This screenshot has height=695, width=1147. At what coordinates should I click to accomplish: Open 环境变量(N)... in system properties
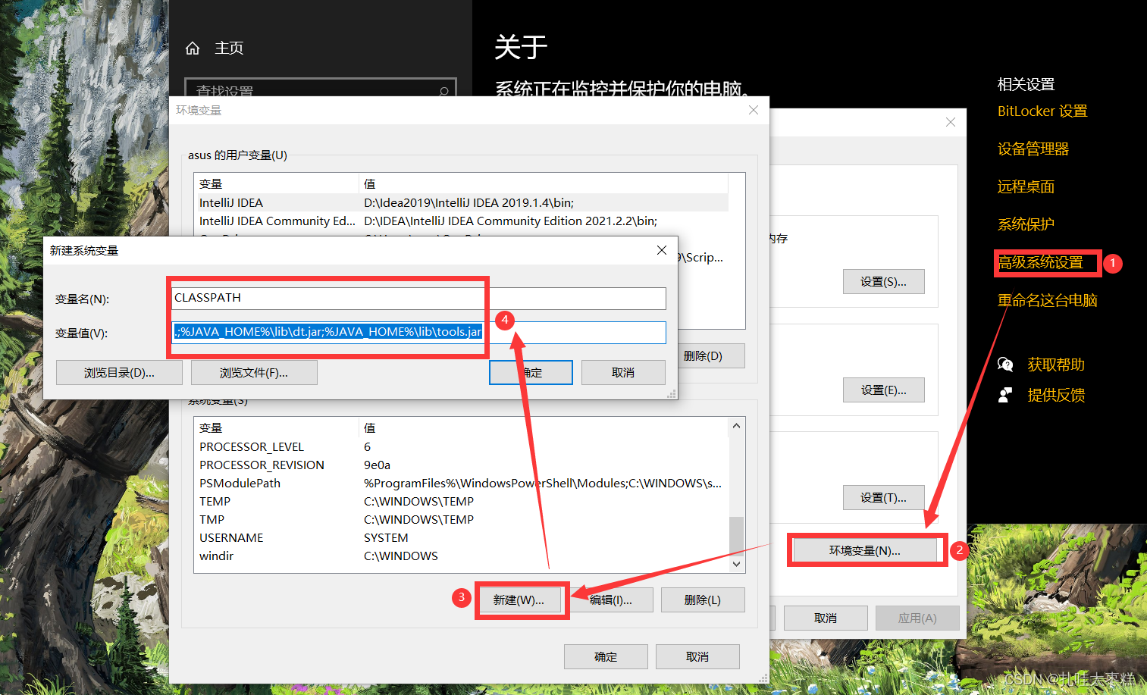click(x=865, y=550)
